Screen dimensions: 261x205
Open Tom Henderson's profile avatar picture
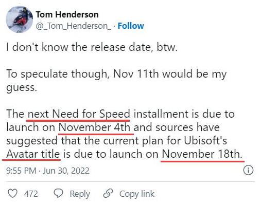click(20, 20)
